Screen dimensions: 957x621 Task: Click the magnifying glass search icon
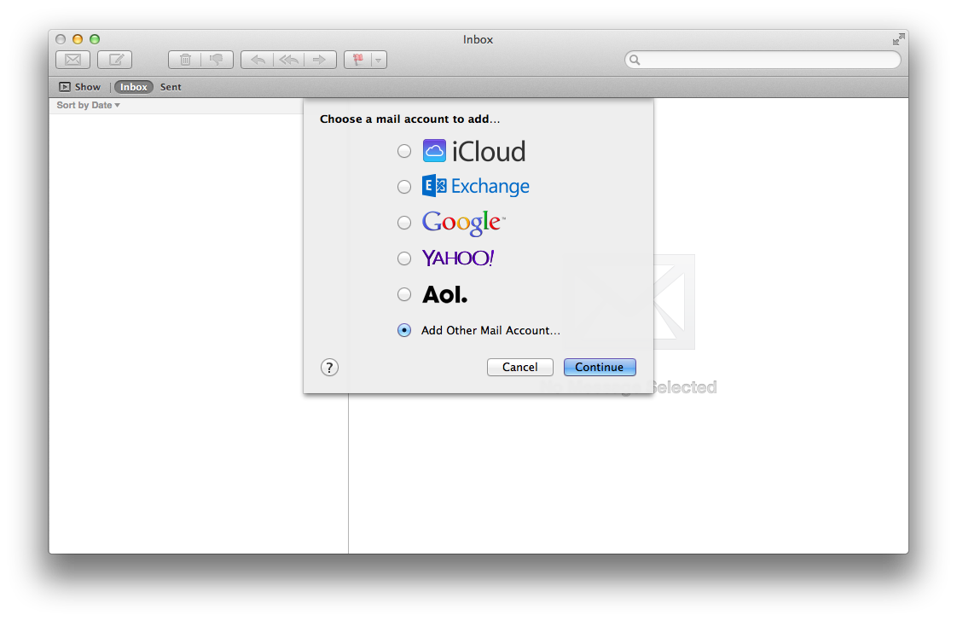click(635, 60)
